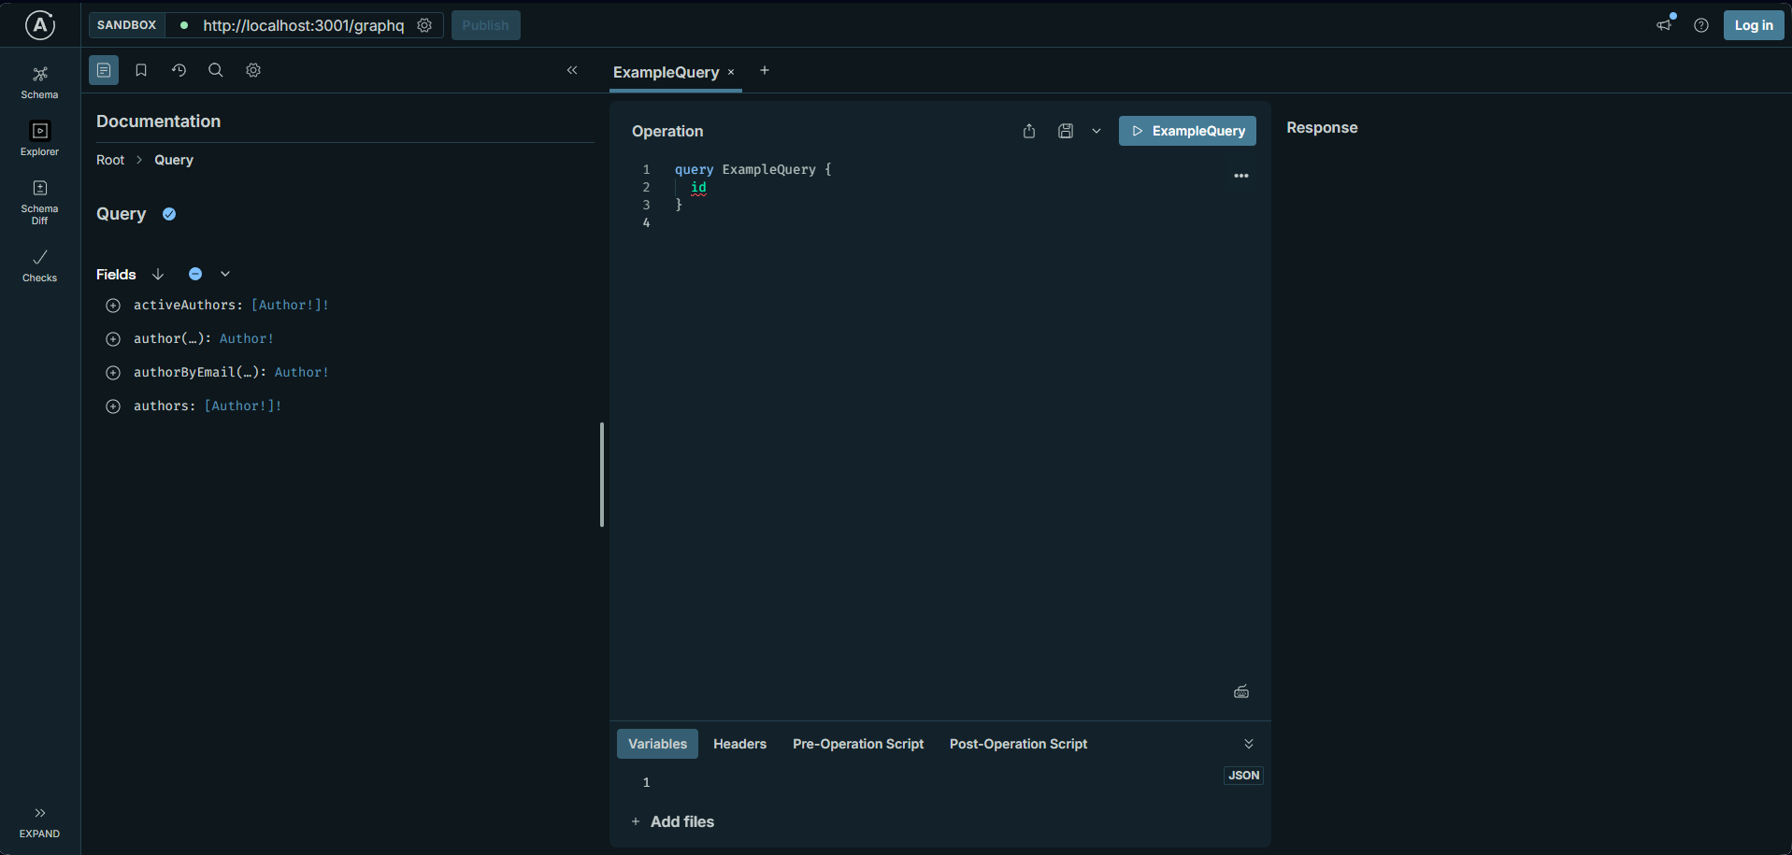Switch to Pre-Operation Script tab

857,744
